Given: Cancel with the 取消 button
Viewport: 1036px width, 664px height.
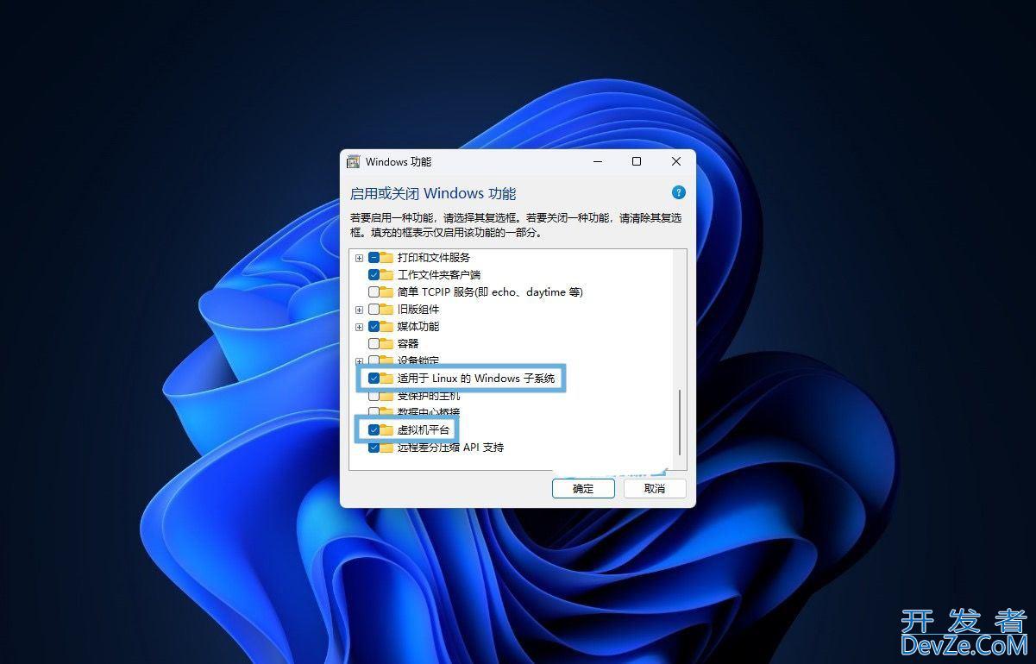Looking at the screenshot, I should pos(655,488).
